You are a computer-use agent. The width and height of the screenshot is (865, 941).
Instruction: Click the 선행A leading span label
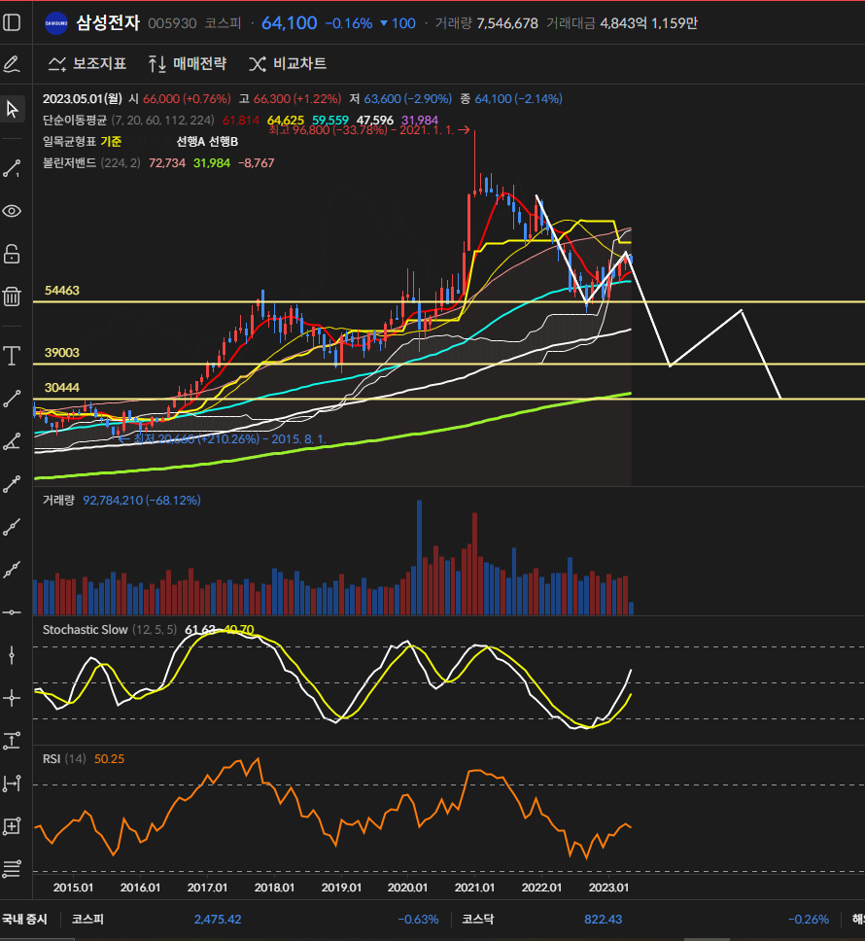pos(190,141)
